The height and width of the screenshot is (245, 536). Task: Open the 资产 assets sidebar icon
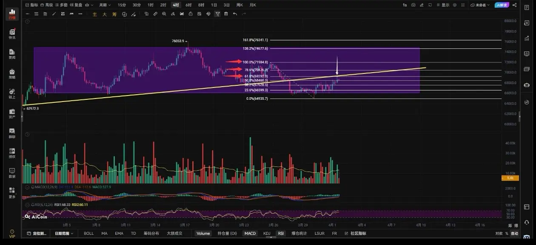12,114
